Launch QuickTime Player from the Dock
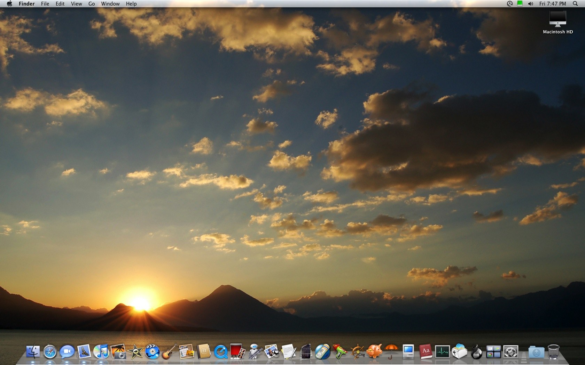 tap(220, 352)
